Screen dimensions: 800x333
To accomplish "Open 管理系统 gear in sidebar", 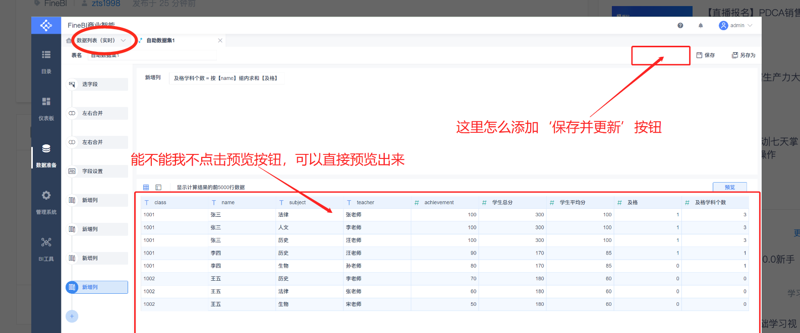I will [46, 195].
